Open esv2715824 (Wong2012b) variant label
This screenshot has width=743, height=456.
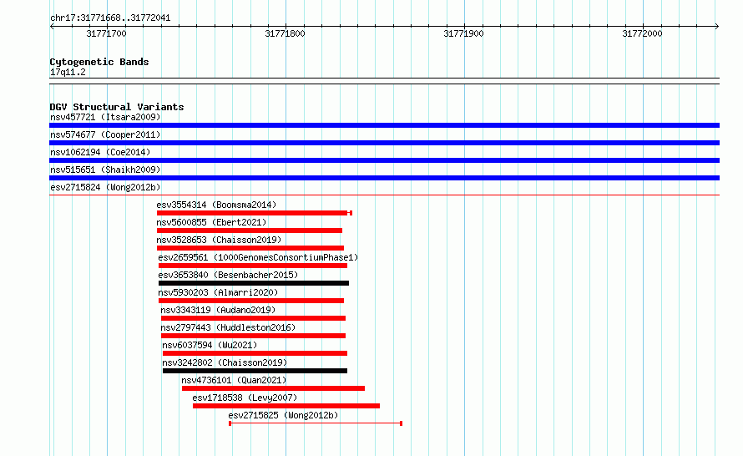[105, 187]
